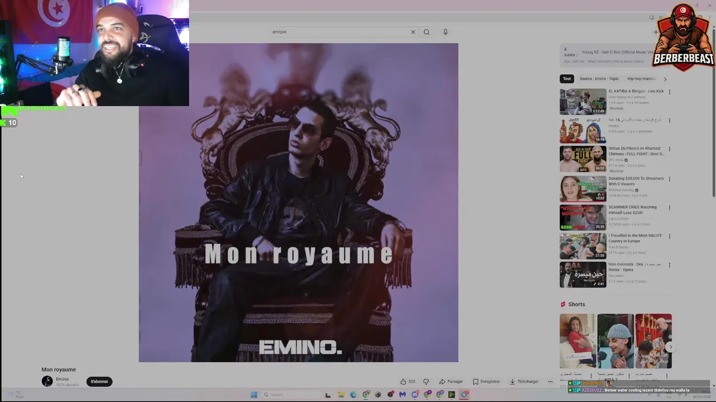This screenshot has width=716, height=402.
Task: Select the 'Hip-hop marocain' filter chip
Action: click(x=641, y=79)
